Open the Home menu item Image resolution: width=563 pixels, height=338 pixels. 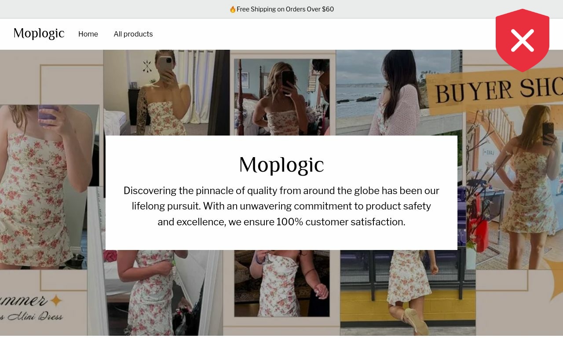tap(88, 34)
